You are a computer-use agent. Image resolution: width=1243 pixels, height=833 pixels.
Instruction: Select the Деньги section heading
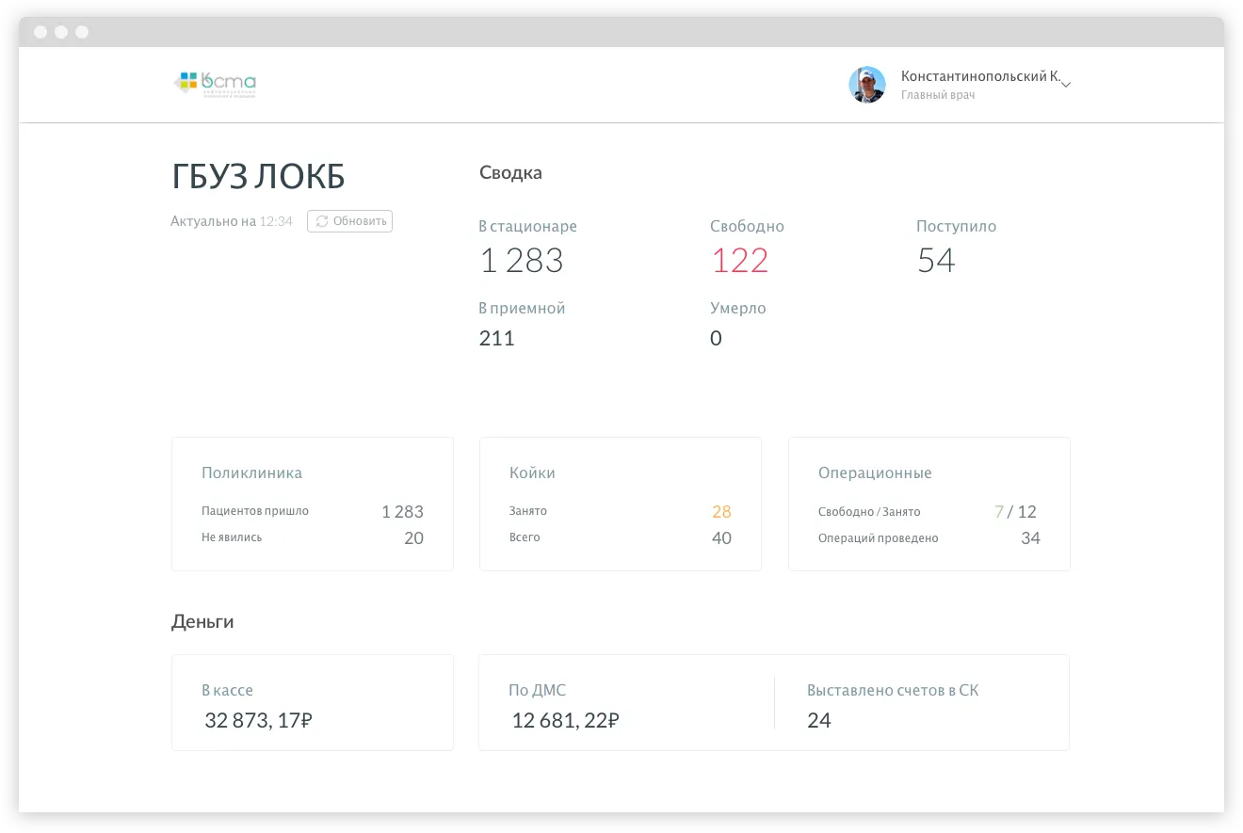click(x=202, y=621)
